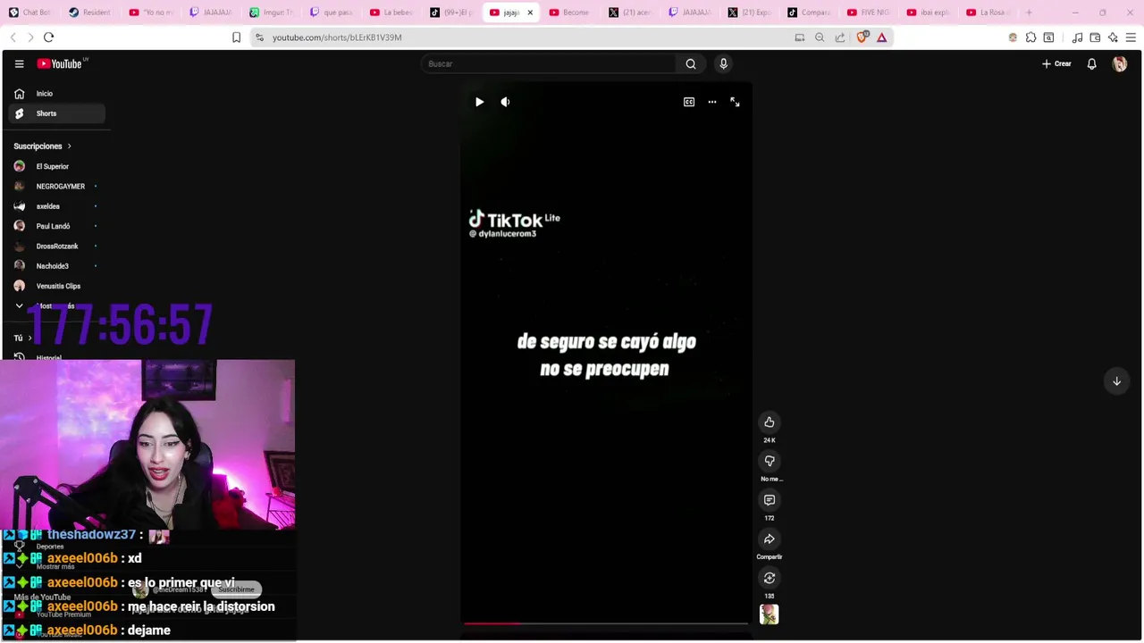
Task: Mute the Short's volume
Action: click(505, 102)
